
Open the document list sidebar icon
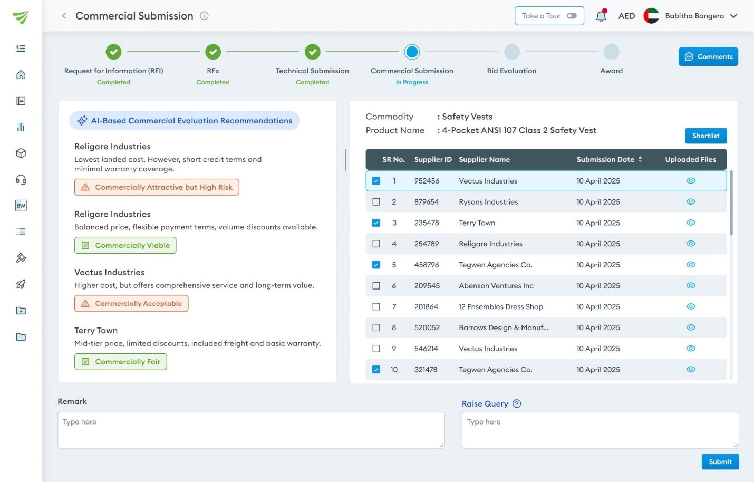[x=21, y=101]
